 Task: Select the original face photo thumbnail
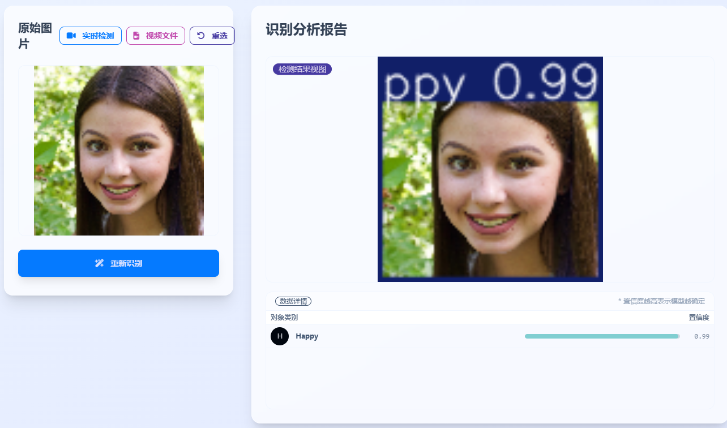point(119,151)
